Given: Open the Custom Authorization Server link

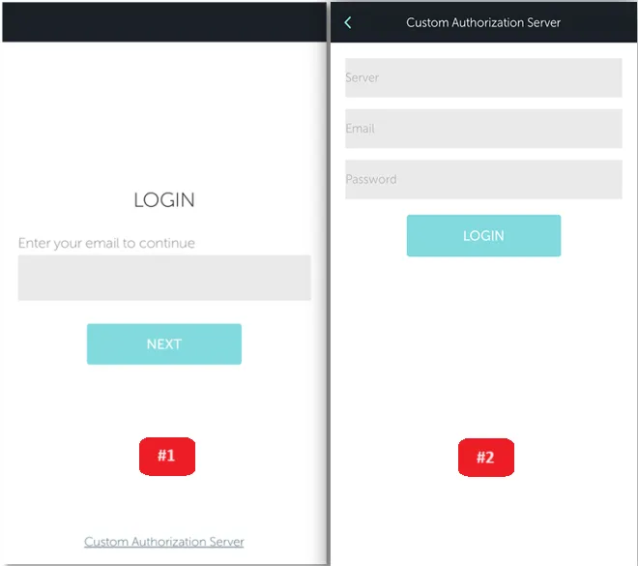Looking at the screenshot, I should [x=164, y=542].
